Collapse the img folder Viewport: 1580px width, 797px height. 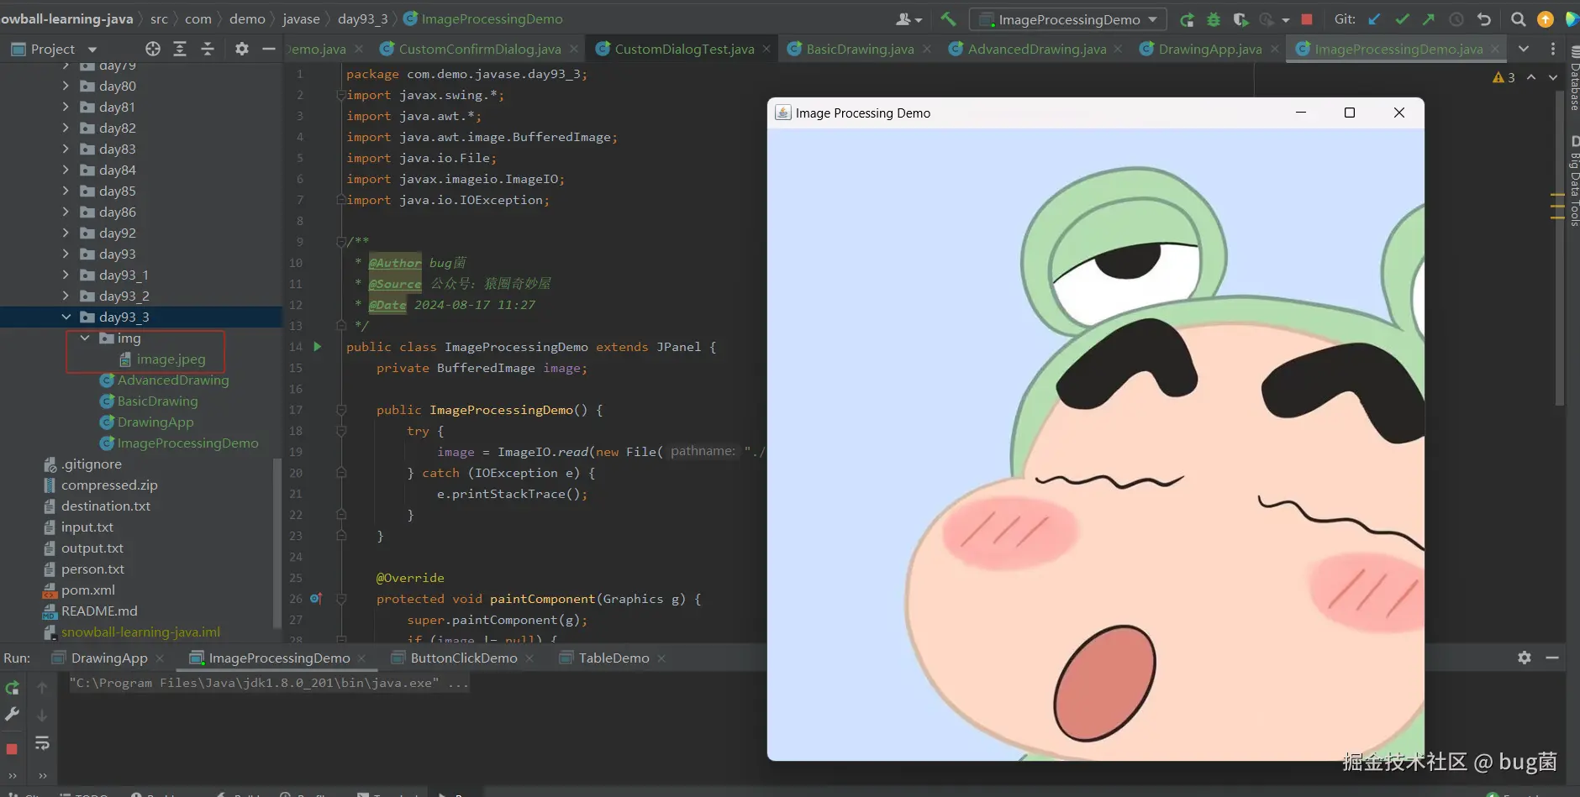pos(85,338)
